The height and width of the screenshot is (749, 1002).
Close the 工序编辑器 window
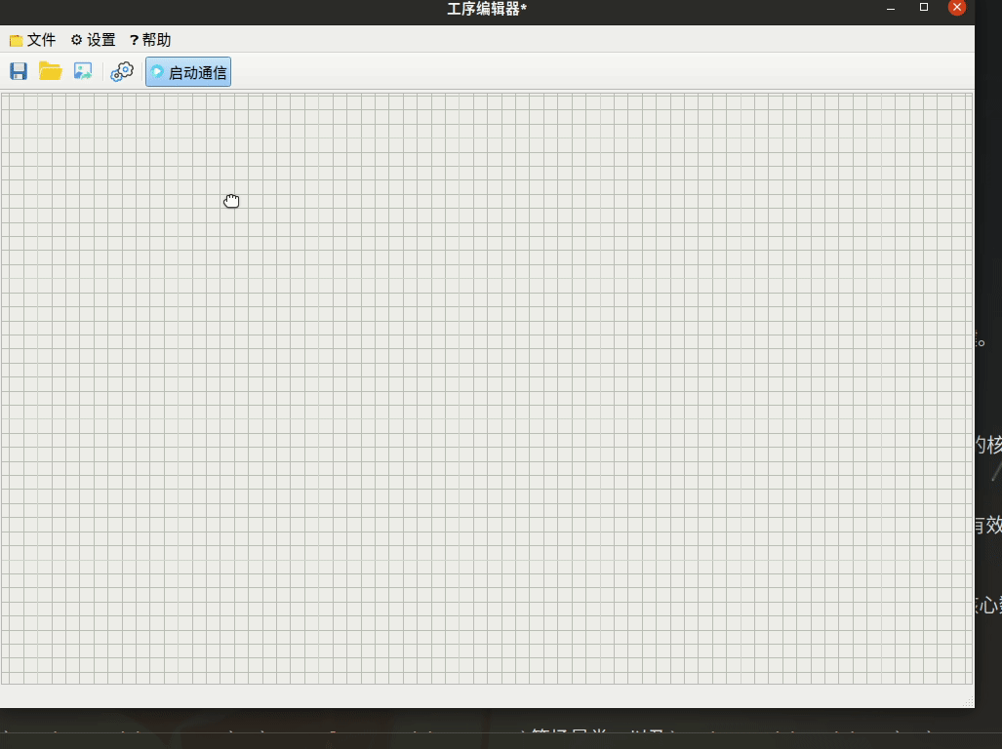pos(956,7)
